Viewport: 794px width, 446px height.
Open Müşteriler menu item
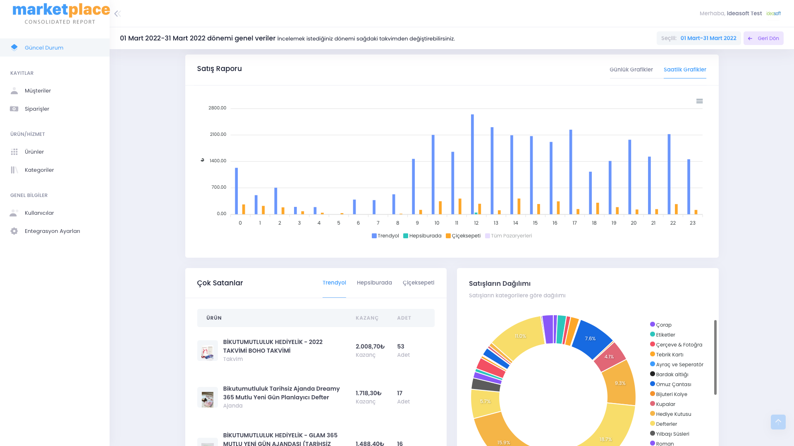[x=55, y=90]
